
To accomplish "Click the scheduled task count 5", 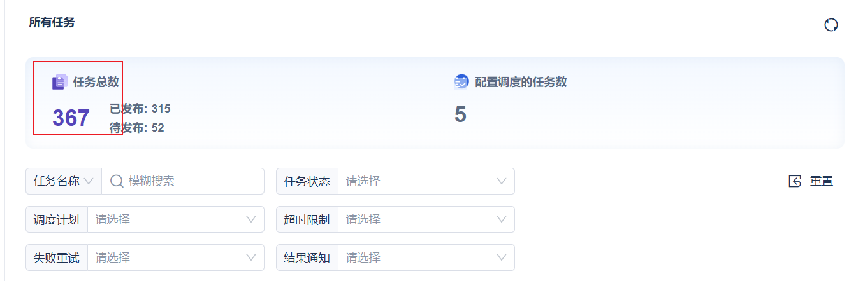I will coord(460,114).
